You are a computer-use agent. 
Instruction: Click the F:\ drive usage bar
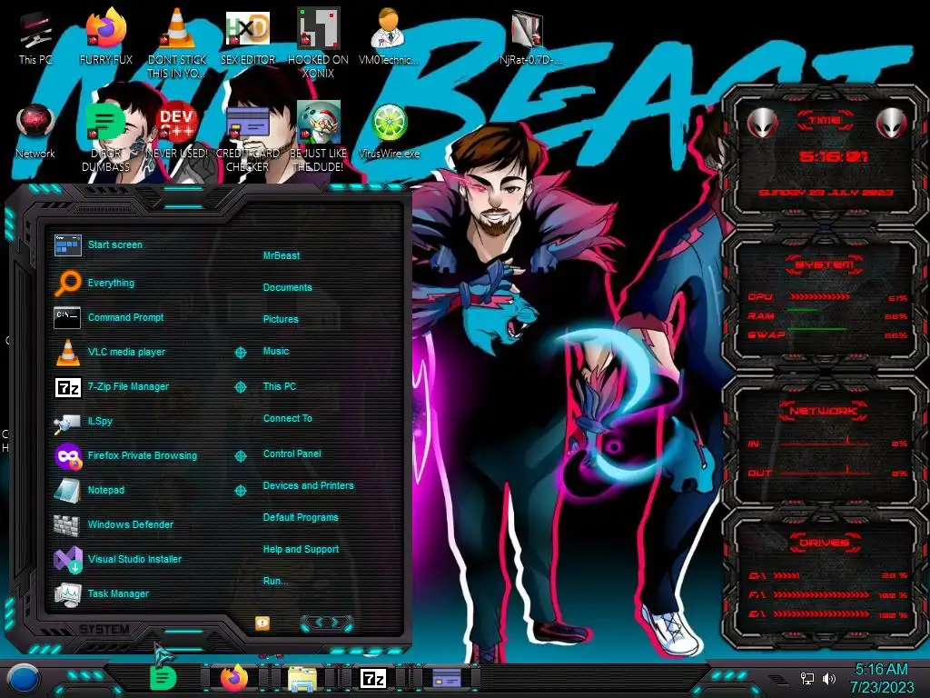tap(821, 594)
